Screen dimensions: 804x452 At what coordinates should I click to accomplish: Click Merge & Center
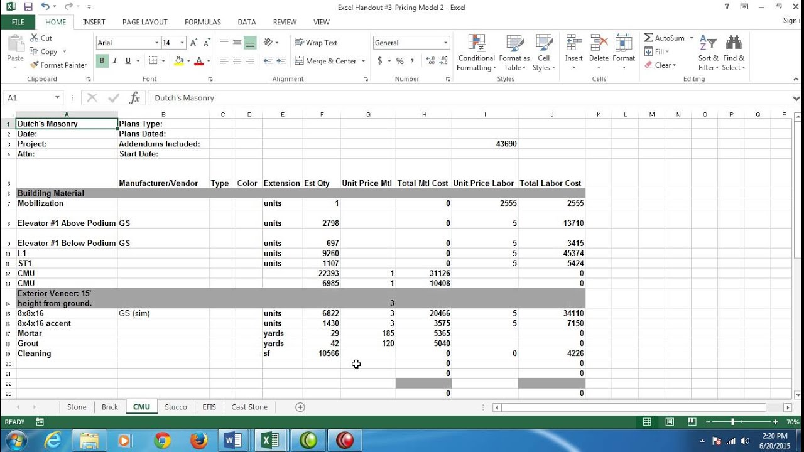(x=325, y=61)
